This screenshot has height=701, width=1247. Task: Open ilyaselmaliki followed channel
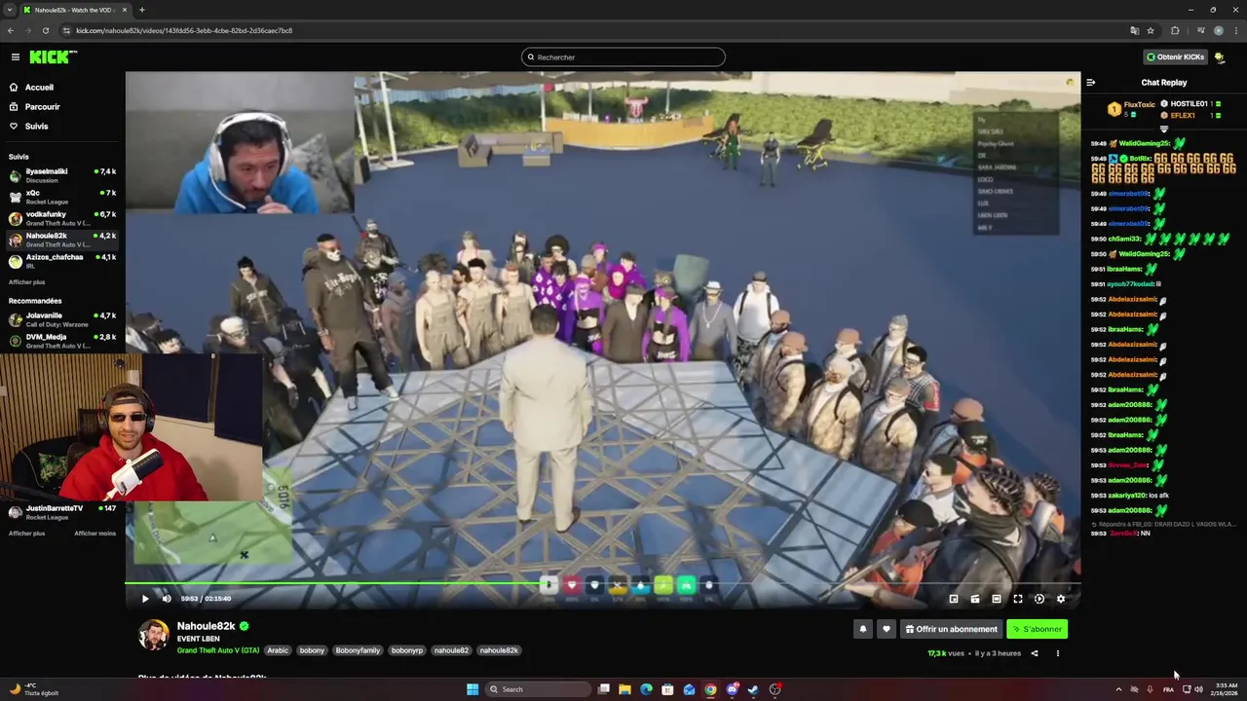(x=62, y=175)
